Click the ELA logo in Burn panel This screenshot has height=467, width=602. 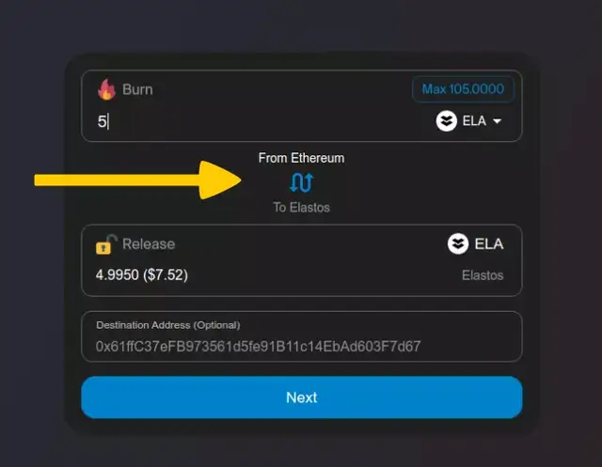point(446,121)
